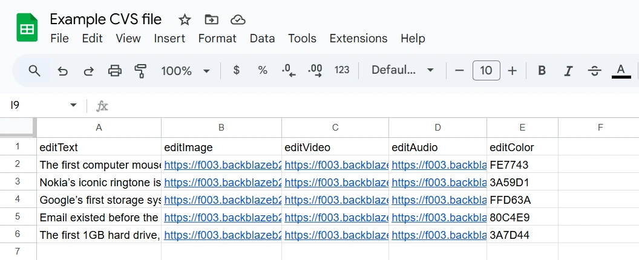
Task: Open the Tools menu
Action: click(x=302, y=38)
